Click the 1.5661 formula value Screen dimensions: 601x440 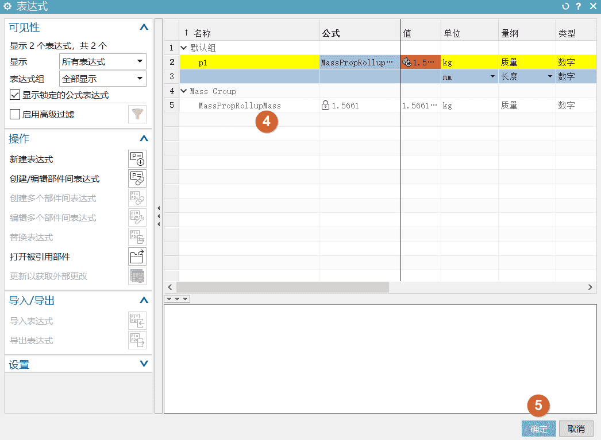[x=345, y=106]
